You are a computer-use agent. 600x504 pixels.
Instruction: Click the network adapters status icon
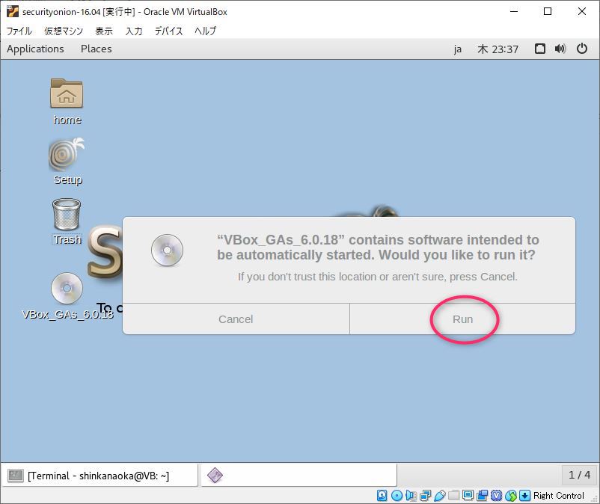(425, 496)
